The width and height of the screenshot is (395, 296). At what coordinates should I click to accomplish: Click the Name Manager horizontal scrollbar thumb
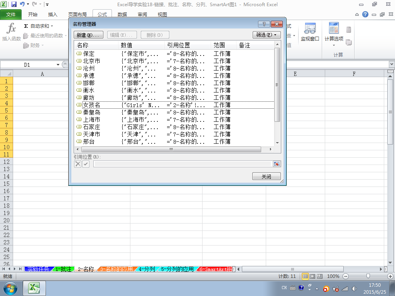[x=171, y=149]
